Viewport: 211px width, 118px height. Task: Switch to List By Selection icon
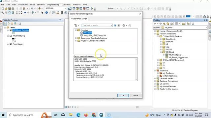point(15,24)
